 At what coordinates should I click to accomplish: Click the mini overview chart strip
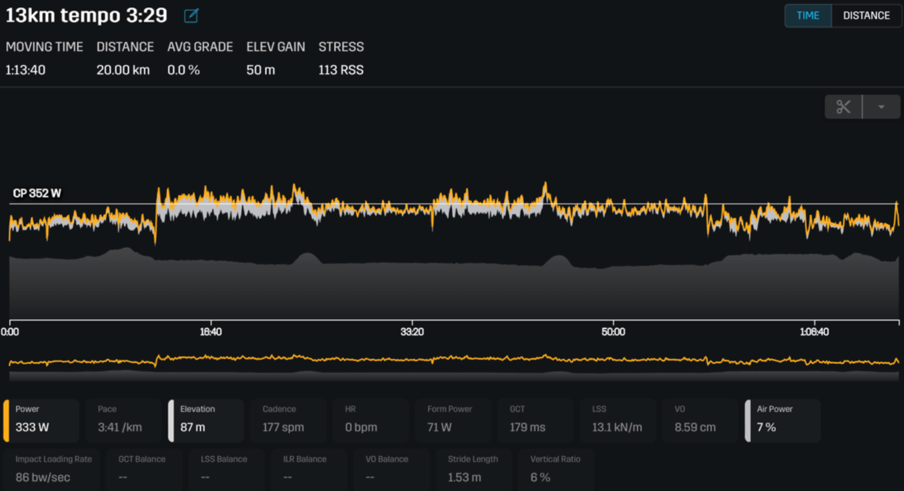tap(454, 366)
